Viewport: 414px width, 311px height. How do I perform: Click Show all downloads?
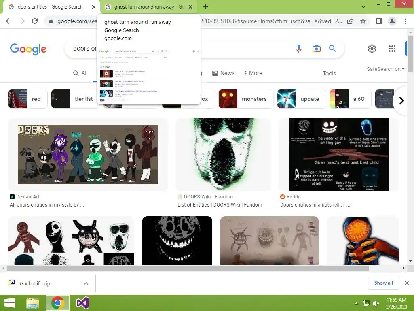[x=383, y=283]
